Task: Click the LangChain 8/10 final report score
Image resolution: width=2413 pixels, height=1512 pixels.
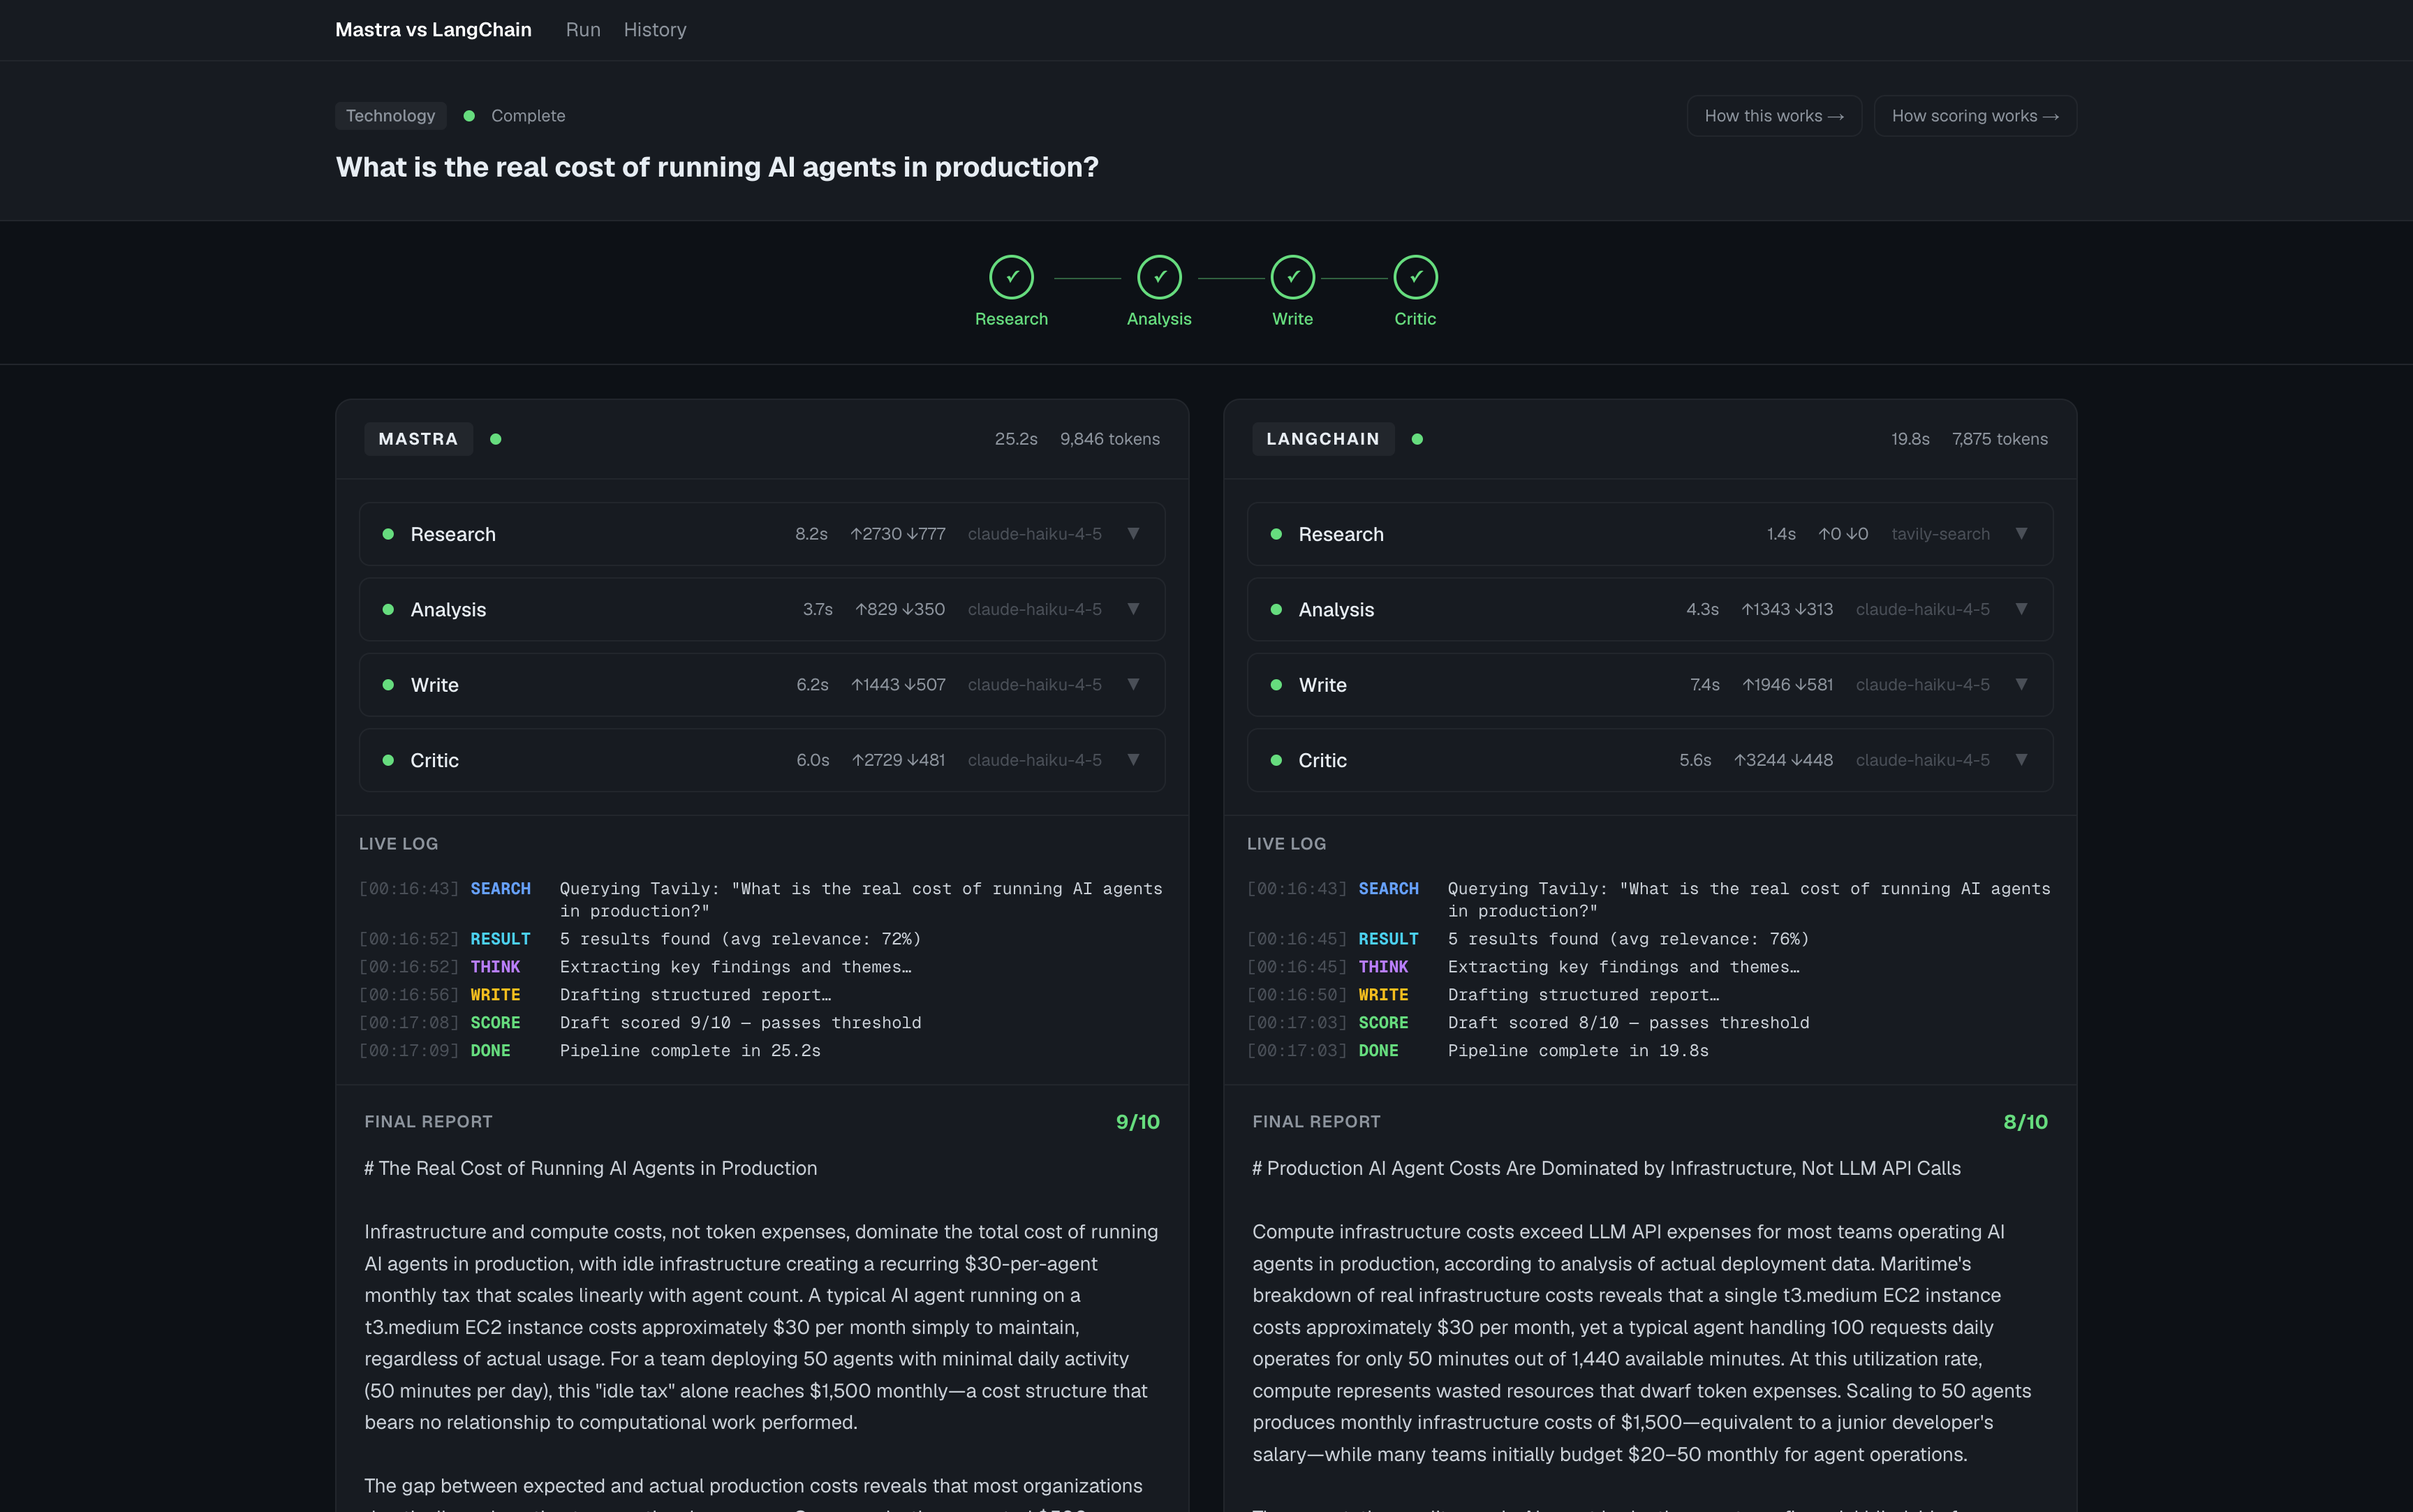Action: click(2026, 1122)
